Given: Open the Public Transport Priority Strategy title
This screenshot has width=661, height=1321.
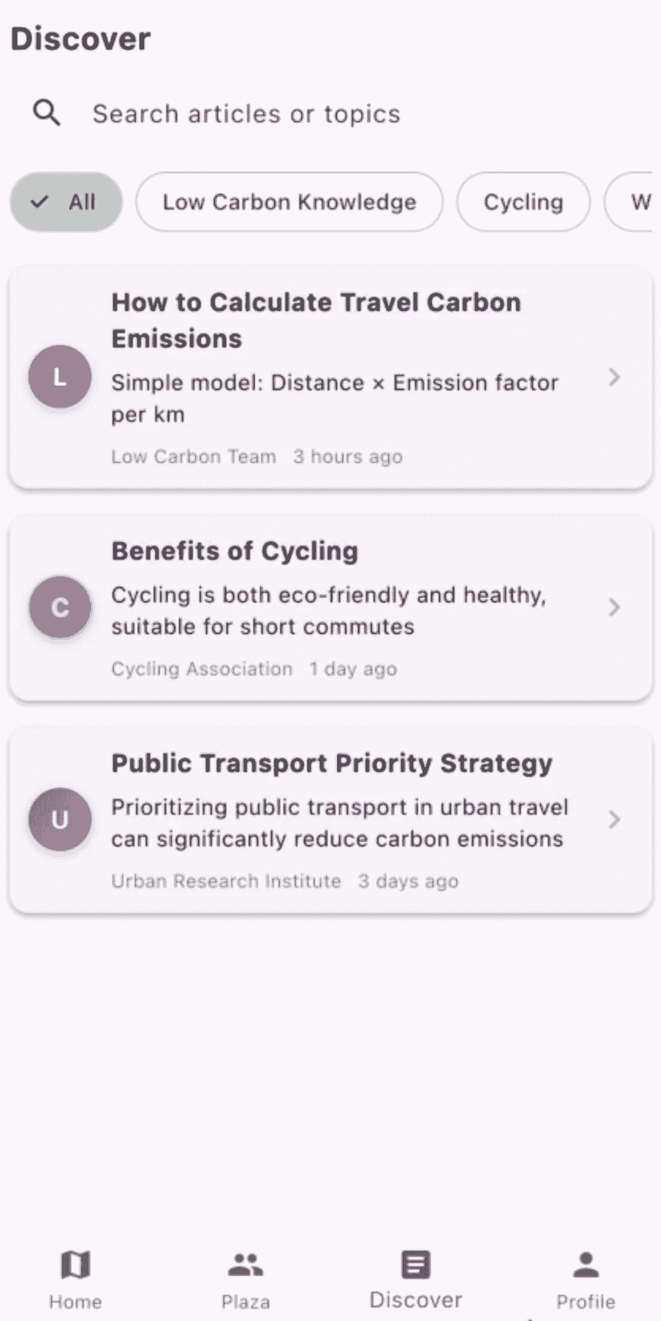Looking at the screenshot, I should click(332, 763).
